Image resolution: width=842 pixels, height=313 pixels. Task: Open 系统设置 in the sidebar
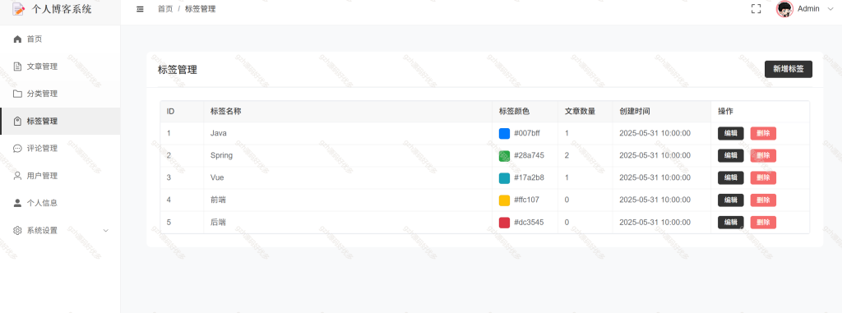pyautogui.click(x=60, y=230)
